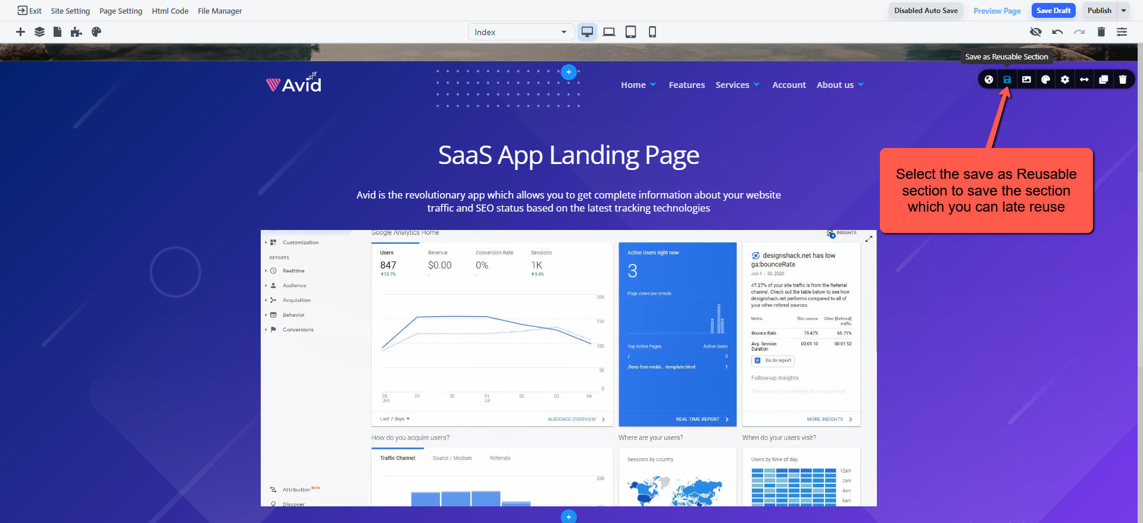The height and width of the screenshot is (523, 1143).
Task: Click the puzzle piece plugins icon
Action: [x=76, y=32]
